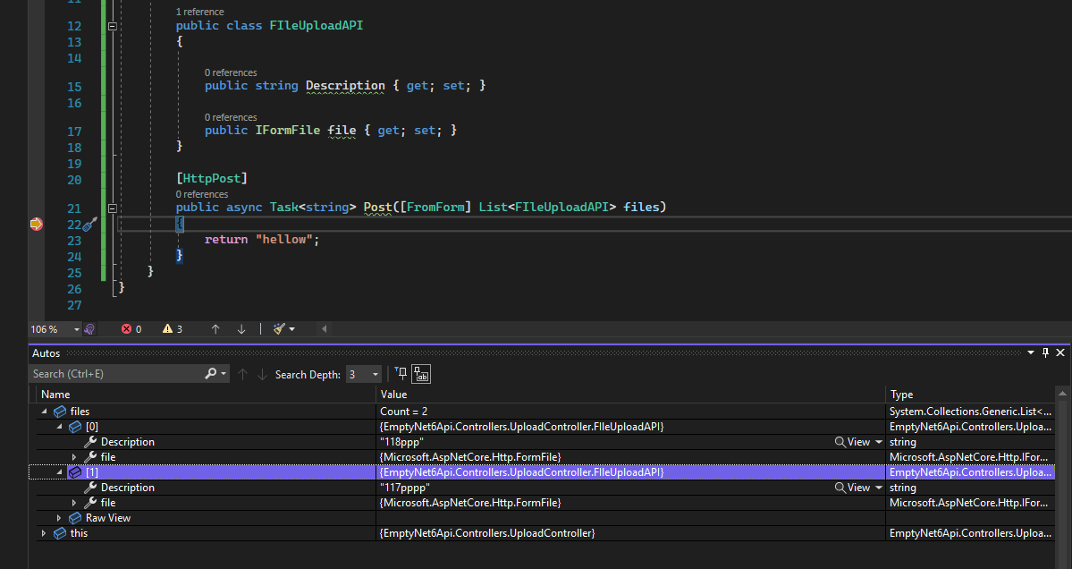The width and height of the screenshot is (1072, 569).
Task: Click "0 references" CodeLens above file property
Action: tap(231, 117)
